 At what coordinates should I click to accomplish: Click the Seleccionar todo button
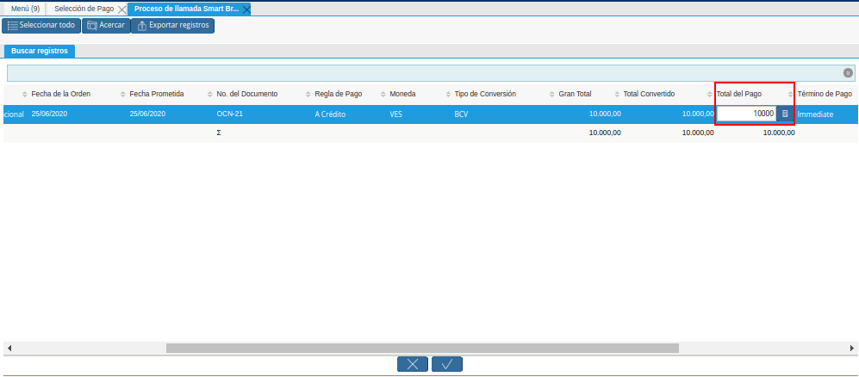point(41,26)
